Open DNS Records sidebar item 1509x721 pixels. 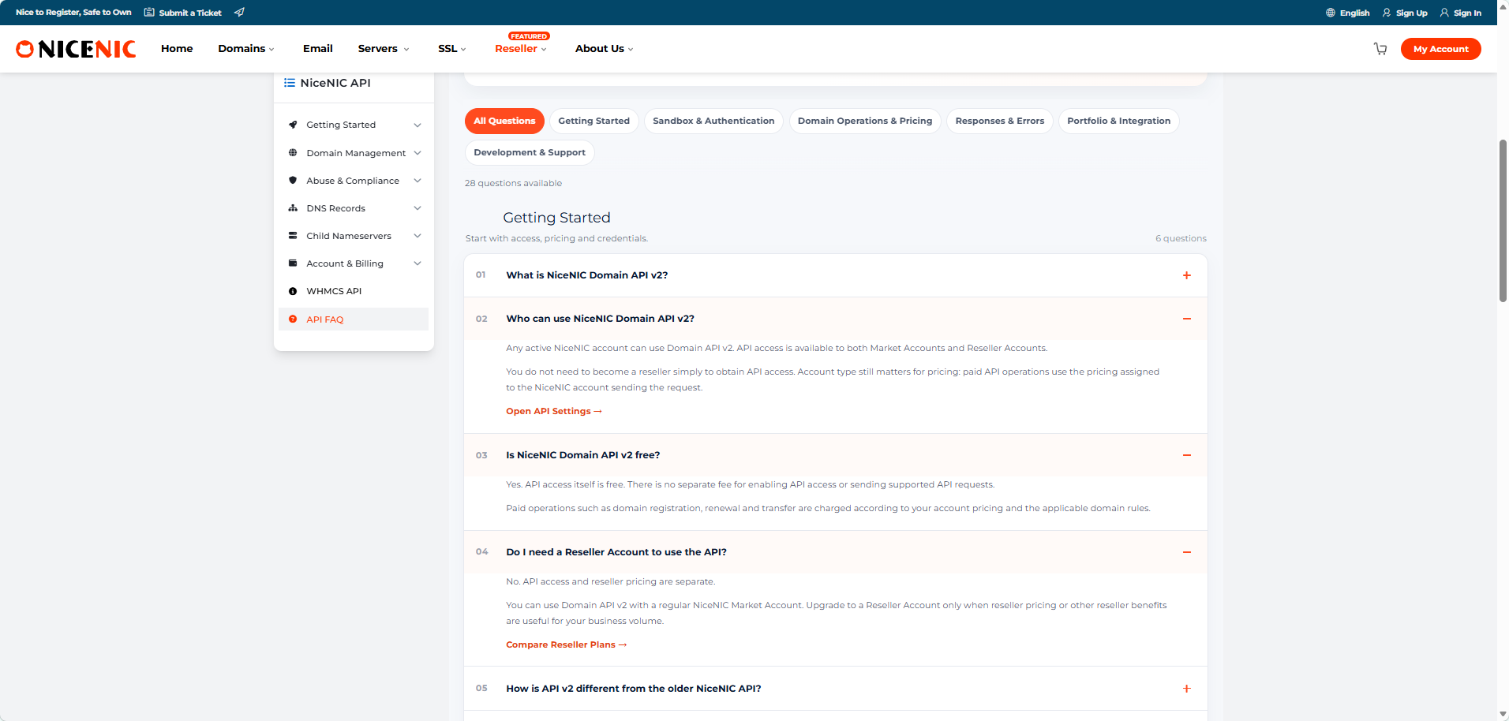click(x=354, y=208)
